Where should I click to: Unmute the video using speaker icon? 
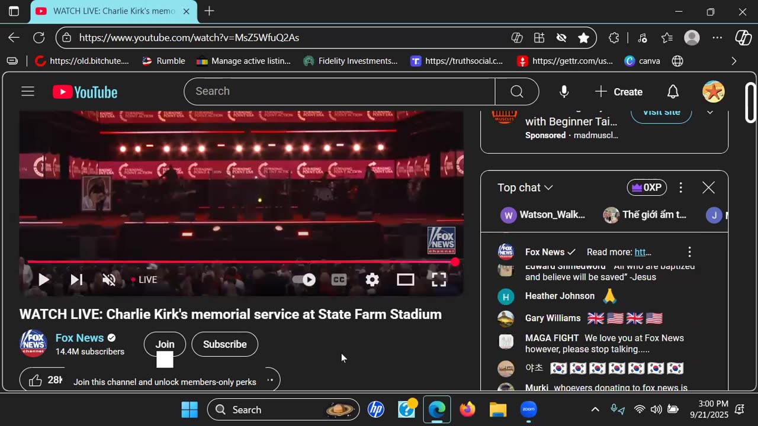coord(109,280)
